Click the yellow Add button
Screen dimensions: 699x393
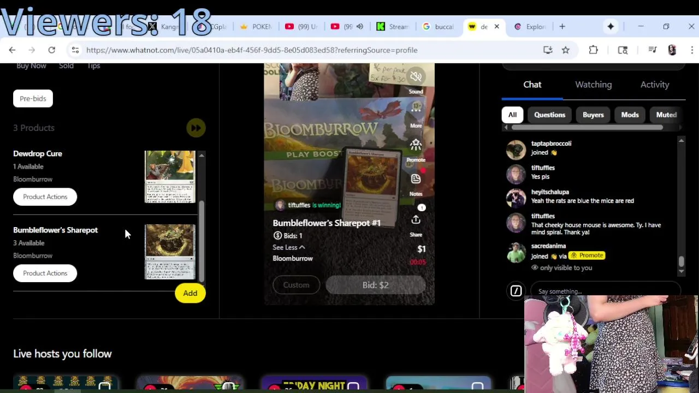(x=190, y=293)
